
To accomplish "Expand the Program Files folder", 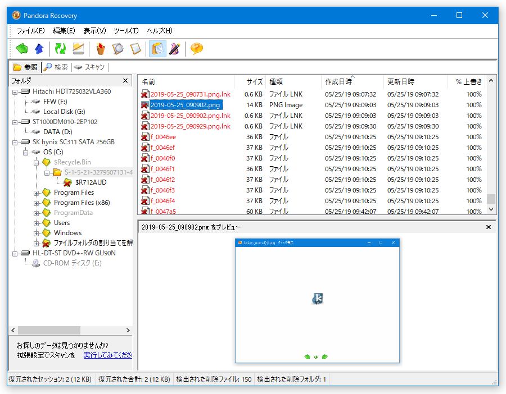I will tap(36, 193).
